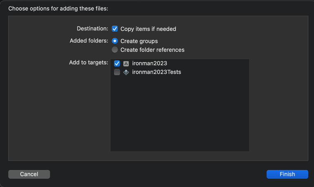Image resolution: width=314 pixels, height=187 pixels.
Task: Click the "Create folder references" text label
Action: [x=152, y=50]
